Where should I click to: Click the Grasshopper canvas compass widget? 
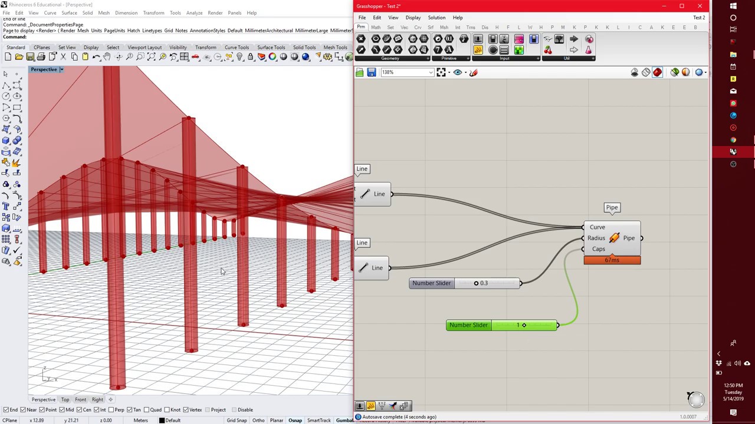pos(696,399)
